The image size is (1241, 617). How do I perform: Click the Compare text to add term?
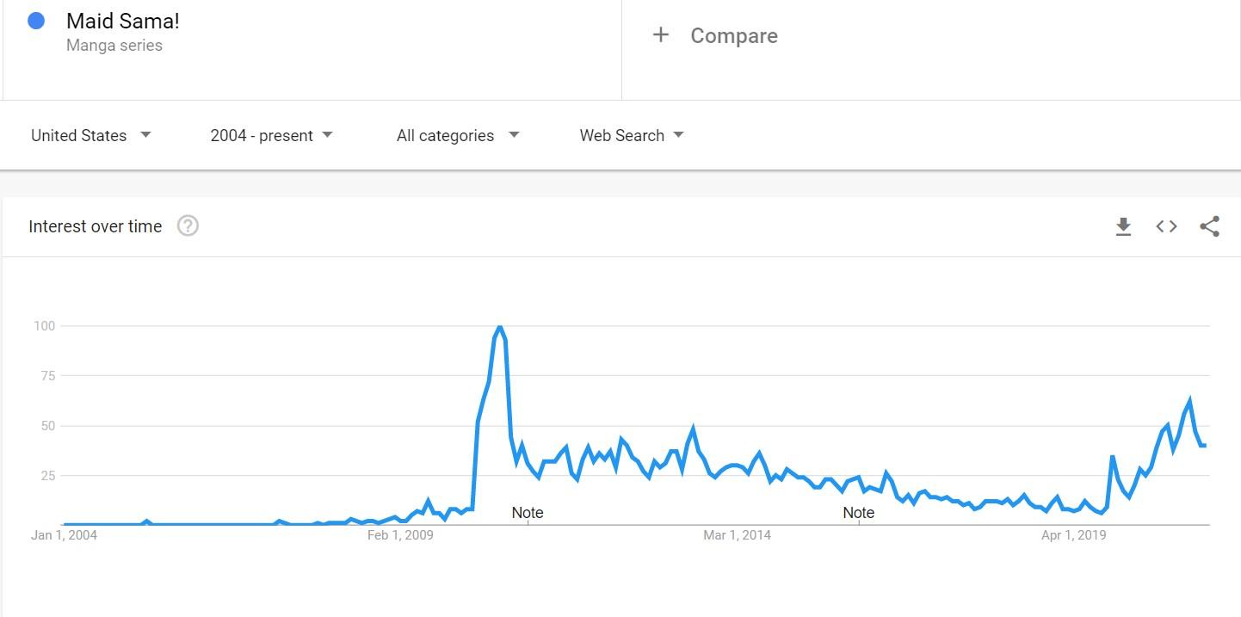pos(733,36)
